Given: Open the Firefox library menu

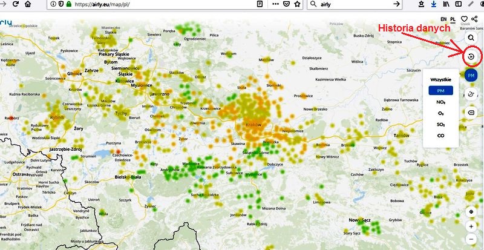Looking at the screenshot, I should (446, 4).
